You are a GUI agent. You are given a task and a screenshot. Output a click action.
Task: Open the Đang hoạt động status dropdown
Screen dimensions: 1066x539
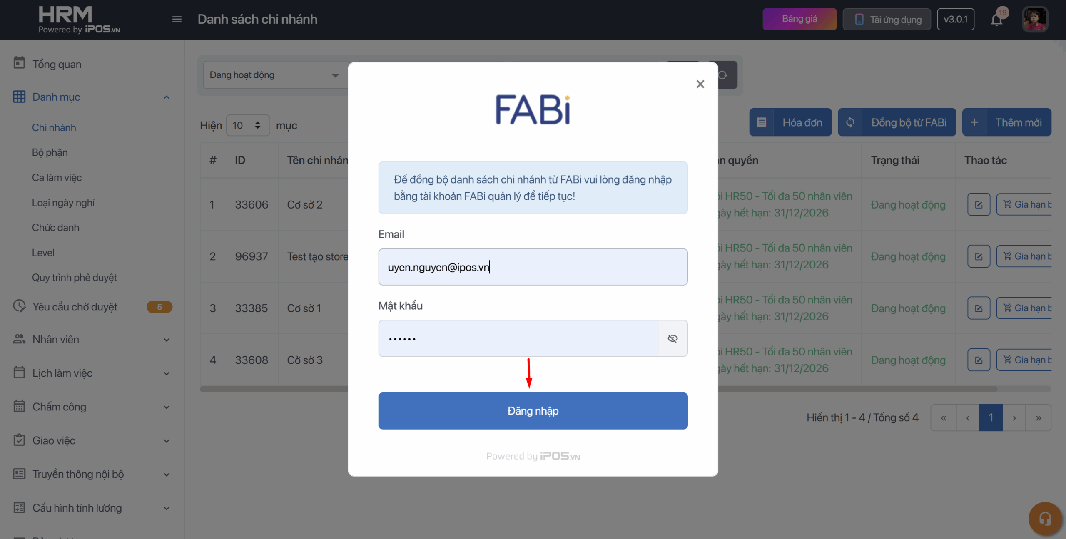[274, 75]
